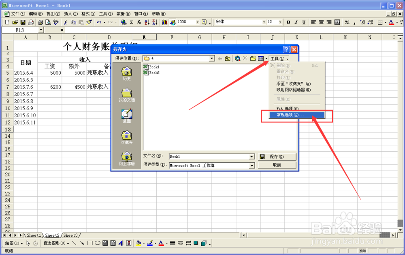Open the Tools 工具(L) dropdown in dialog
The image size is (405, 255).
tap(279, 59)
